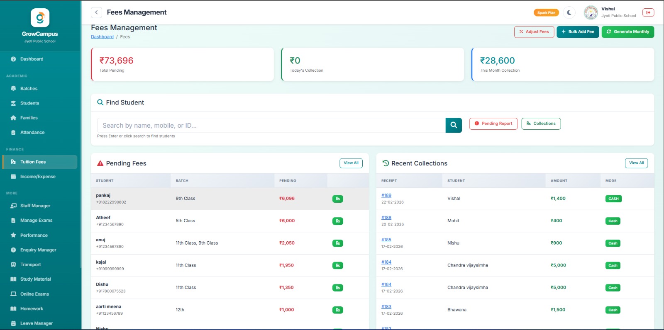Open receipt #189 link

[386, 195]
